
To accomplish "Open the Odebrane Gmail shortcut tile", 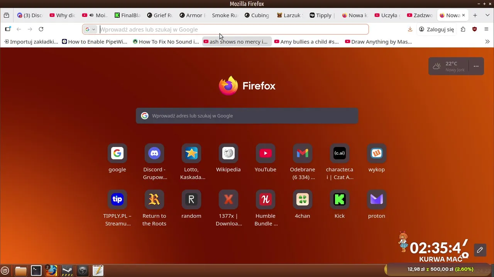I will 303,153.
